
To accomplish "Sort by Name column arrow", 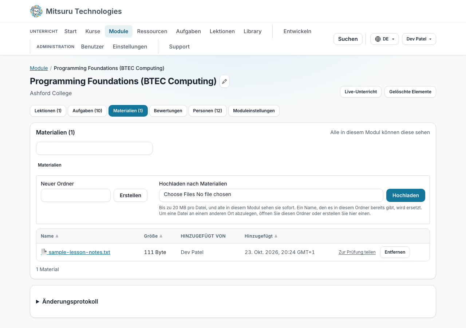I will [57, 236].
